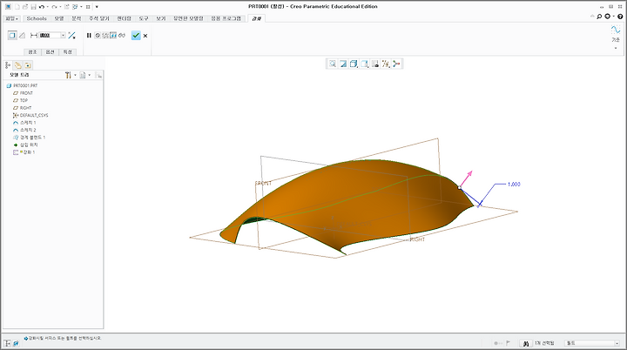627x350 pixels.
Task: Click the Windows switch icon in quick access toolbar
Action: click(75, 7)
